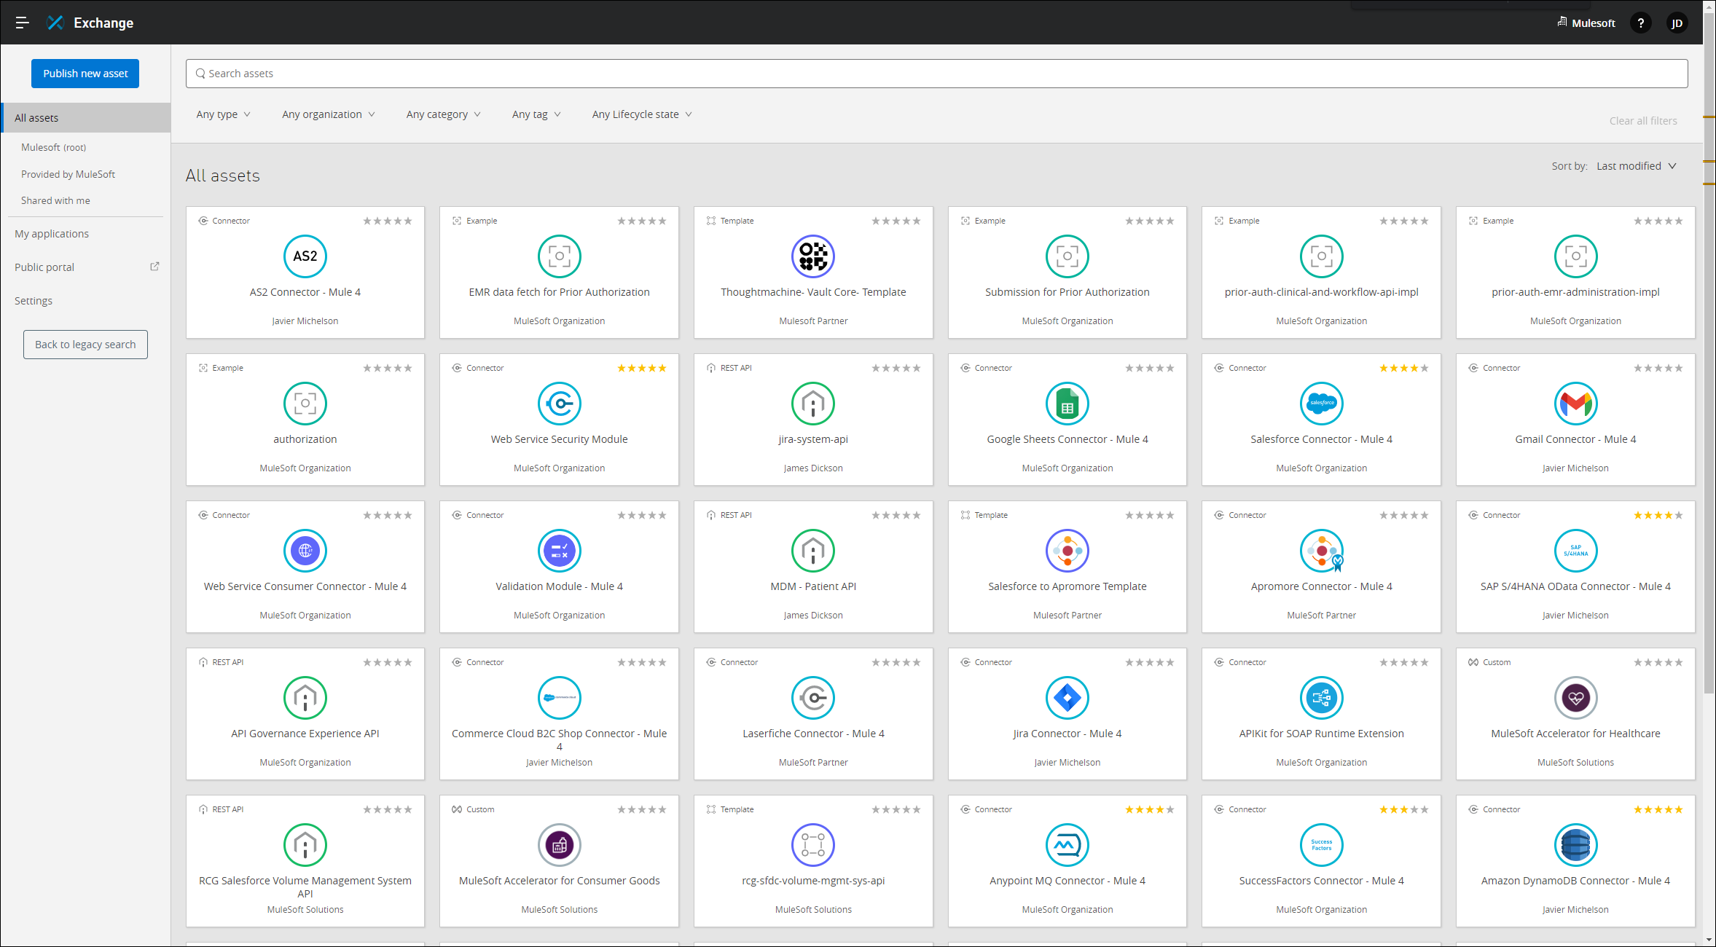
Task: Click the Public portal external link icon
Action: point(154,267)
